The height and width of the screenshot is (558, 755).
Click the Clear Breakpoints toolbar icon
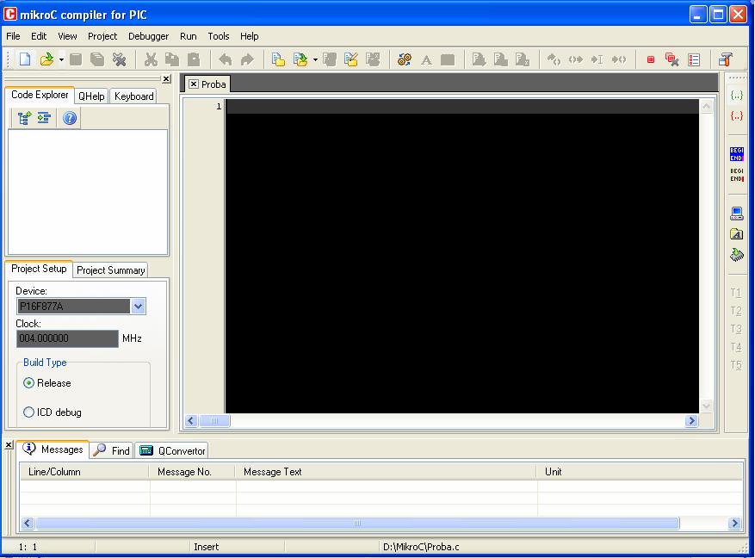(671, 59)
